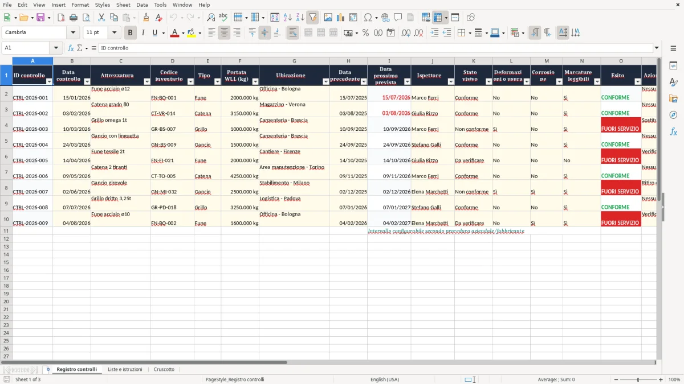Viewport: 684px width, 384px height.
Task: Click the zoom slider
Action: click(637, 379)
